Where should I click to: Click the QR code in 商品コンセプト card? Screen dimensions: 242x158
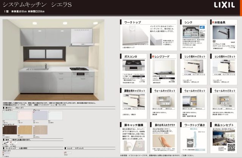pos(231,147)
